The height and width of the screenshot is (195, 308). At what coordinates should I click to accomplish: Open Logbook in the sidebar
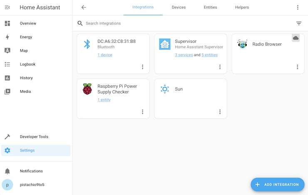(x=36, y=64)
